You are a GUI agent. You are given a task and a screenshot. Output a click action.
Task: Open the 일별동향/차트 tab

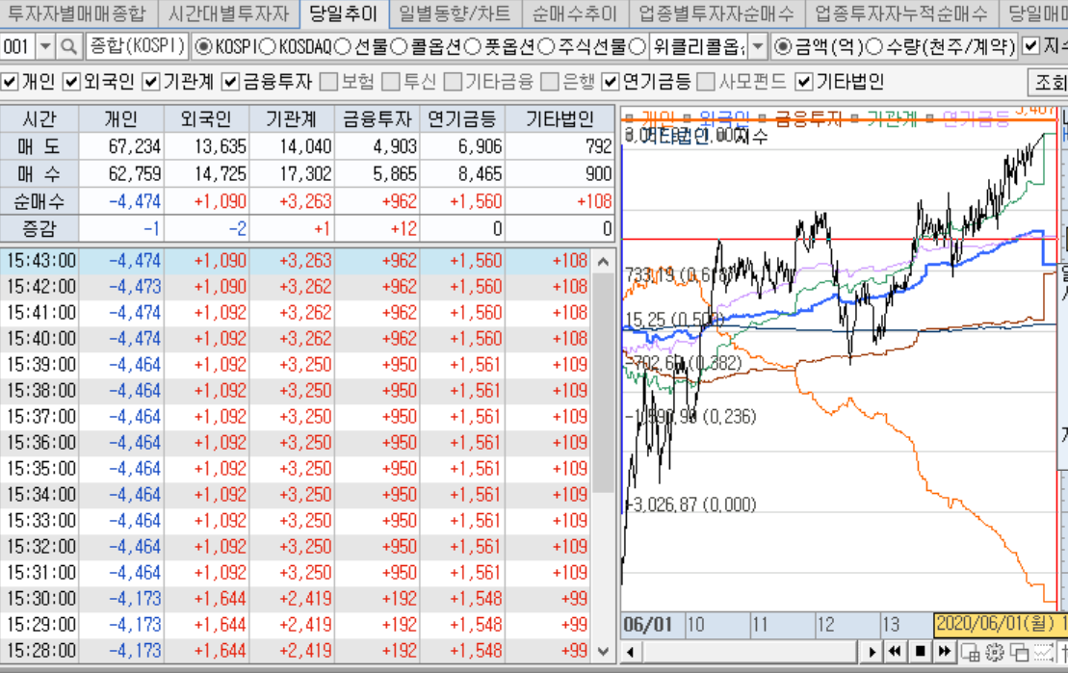pos(455,13)
